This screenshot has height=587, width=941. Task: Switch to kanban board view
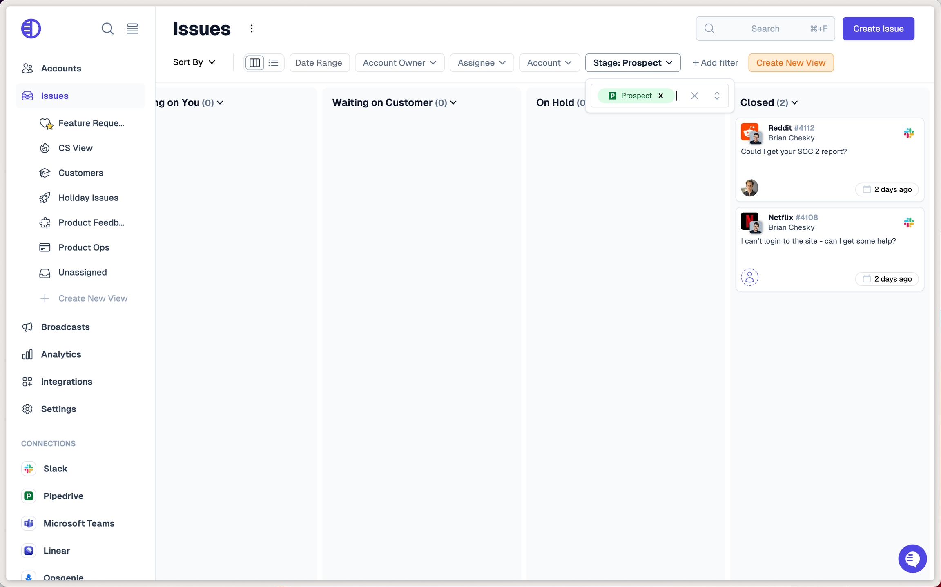coord(254,63)
